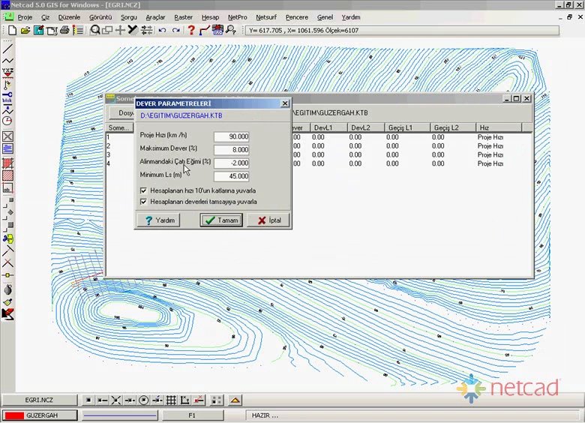Click the Dosya button in Some window

pyautogui.click(x=122, y=112)
